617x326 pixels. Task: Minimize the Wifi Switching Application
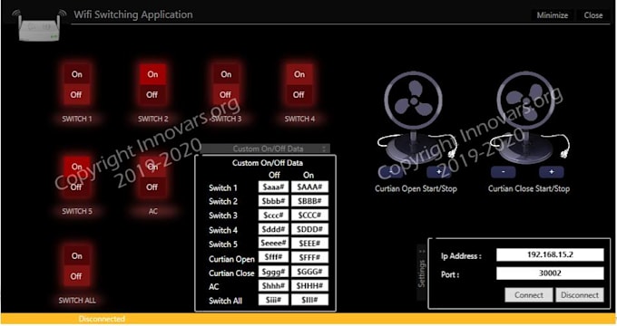point(552,15)
